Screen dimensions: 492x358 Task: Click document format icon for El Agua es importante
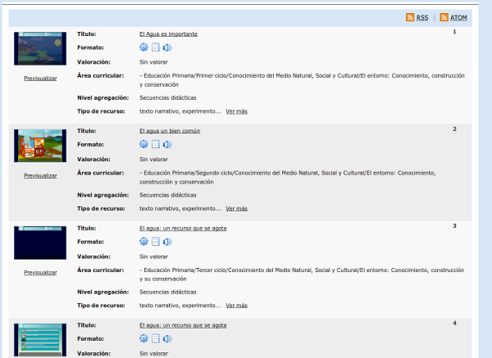pos(156,48)
